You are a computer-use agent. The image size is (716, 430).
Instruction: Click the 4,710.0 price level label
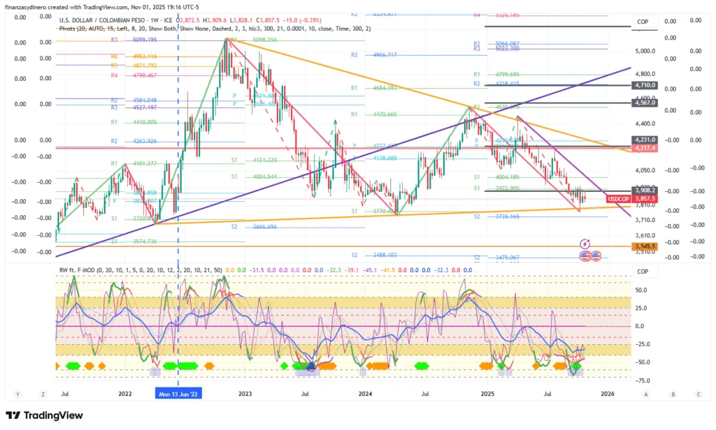tap(643, 85)
